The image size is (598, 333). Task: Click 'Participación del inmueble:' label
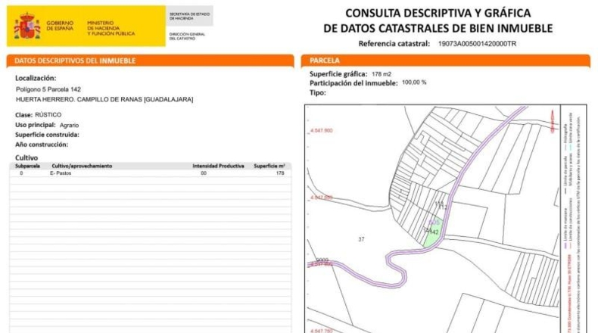[x=354, y=83]
